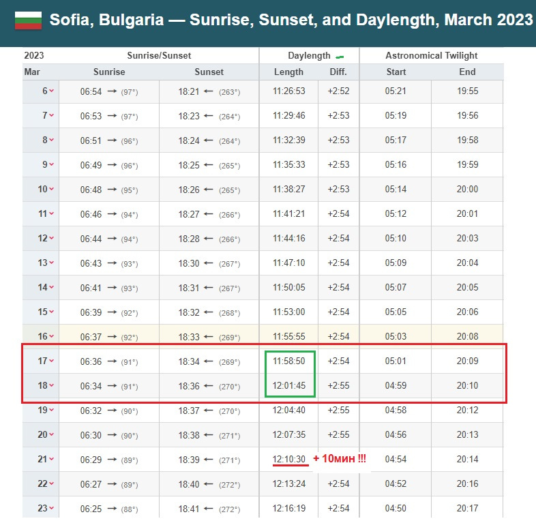
Task: Expand the March 19 row chevron
Action: click(51, 411)
